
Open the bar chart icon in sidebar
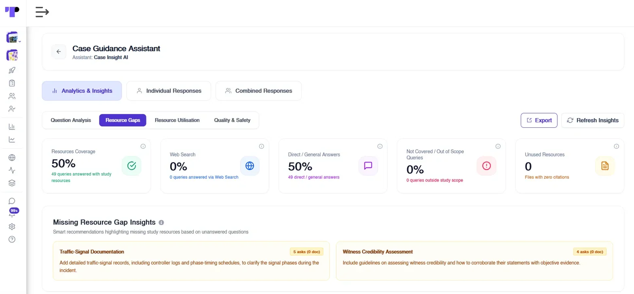[12, 127]
